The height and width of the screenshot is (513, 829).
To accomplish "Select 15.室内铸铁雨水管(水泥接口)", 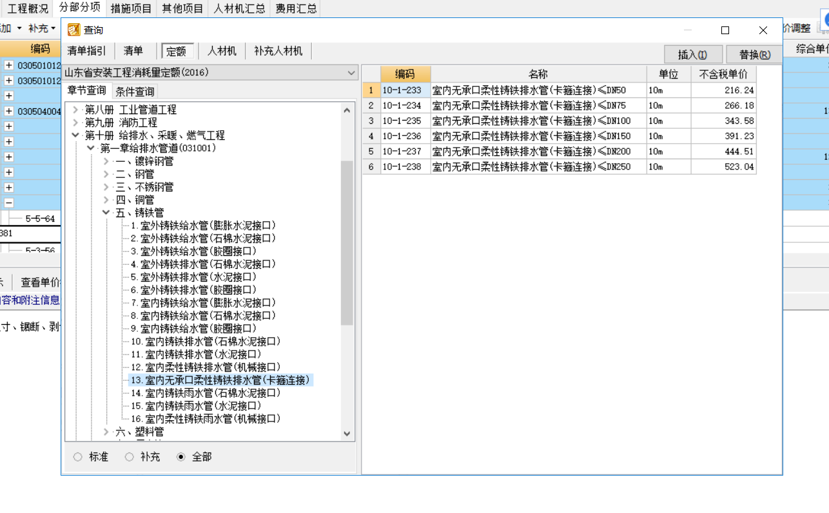I will click(x=196, y=406).
